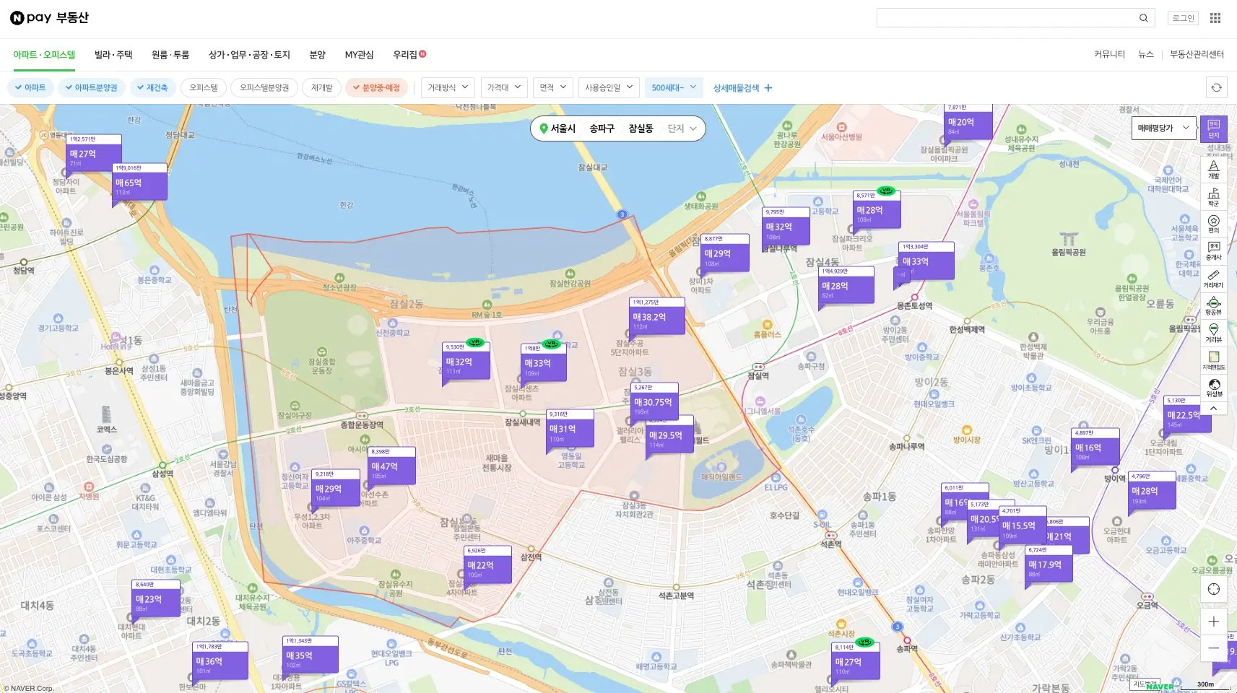The height and width of the screenshot is (693, 1237).
Task: Expand the 가격대 dropdown
Action: 504,87
